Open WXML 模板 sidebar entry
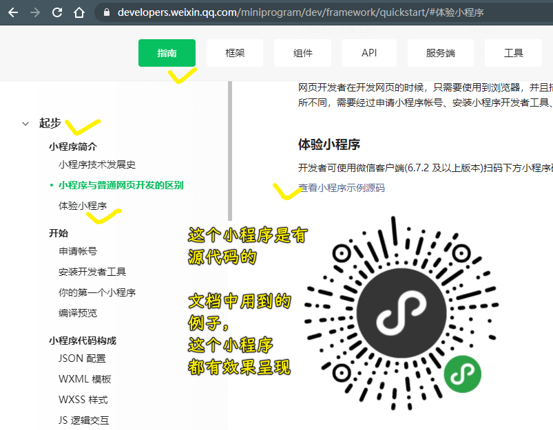 (x=85, y=379)
